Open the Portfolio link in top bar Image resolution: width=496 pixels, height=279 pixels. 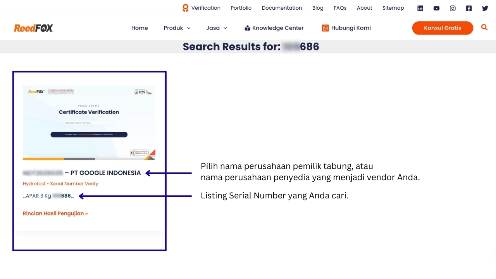(x=241, y=8)
